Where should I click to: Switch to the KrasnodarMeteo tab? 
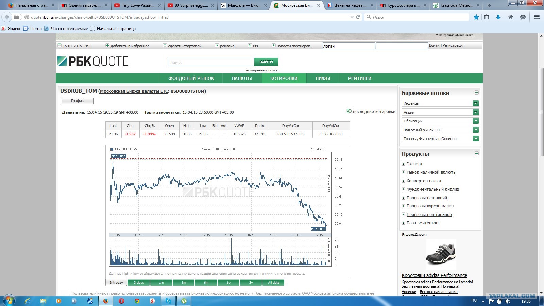coord(456,5)
